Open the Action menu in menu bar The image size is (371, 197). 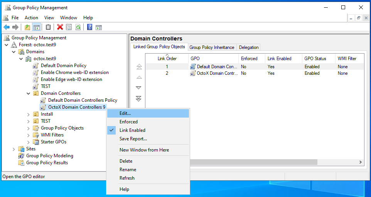click(31, 18)
